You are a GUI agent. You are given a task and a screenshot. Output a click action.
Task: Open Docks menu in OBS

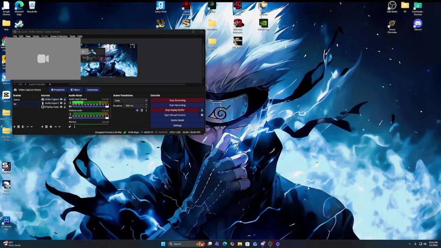click(x=36, y=36)
